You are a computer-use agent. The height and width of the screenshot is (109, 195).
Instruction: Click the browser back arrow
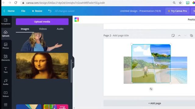4,3
